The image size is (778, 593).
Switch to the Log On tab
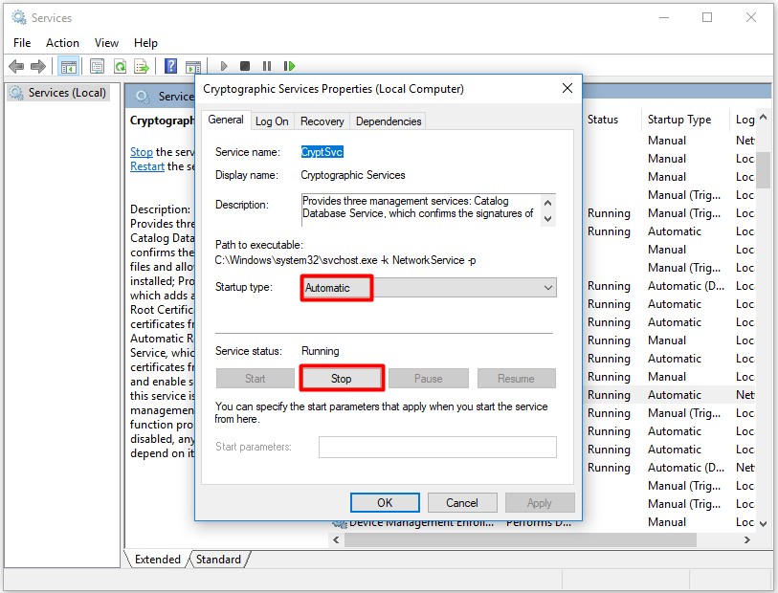point(272,121)
